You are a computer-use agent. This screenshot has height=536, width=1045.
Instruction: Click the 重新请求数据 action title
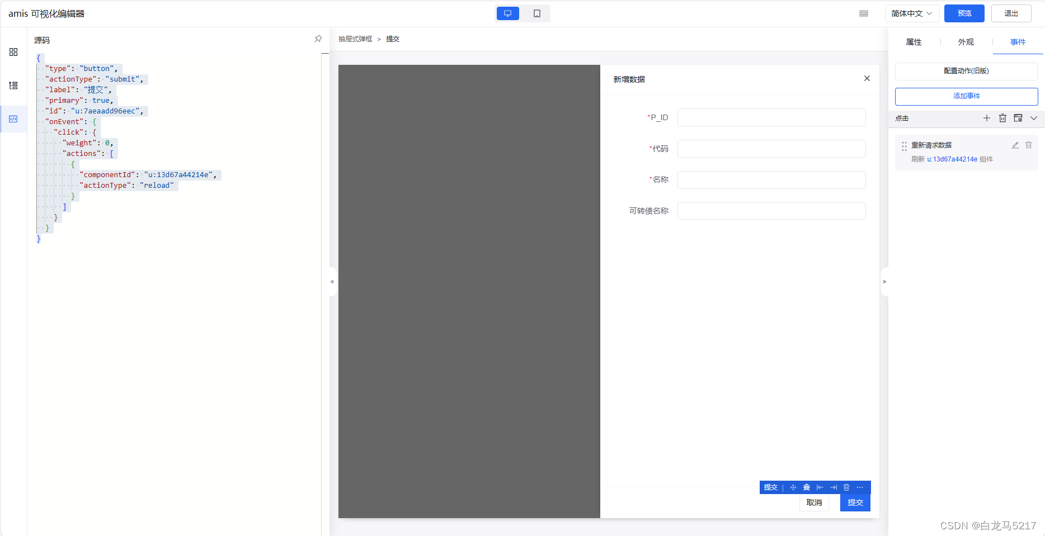click(x=931, y=145)
